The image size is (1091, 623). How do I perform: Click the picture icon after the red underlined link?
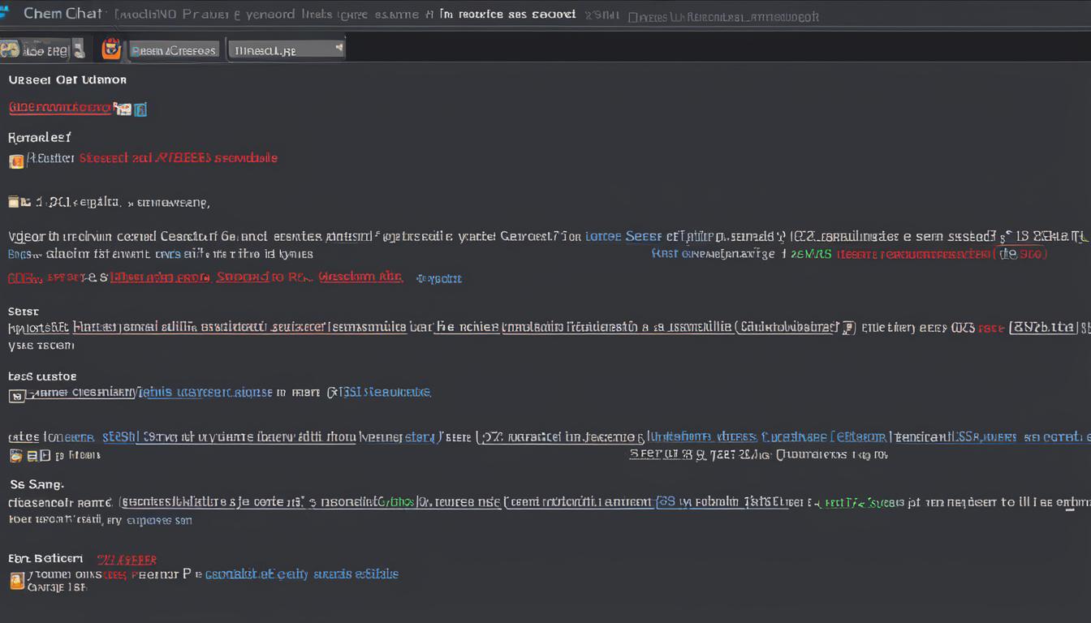click(123, 108)
